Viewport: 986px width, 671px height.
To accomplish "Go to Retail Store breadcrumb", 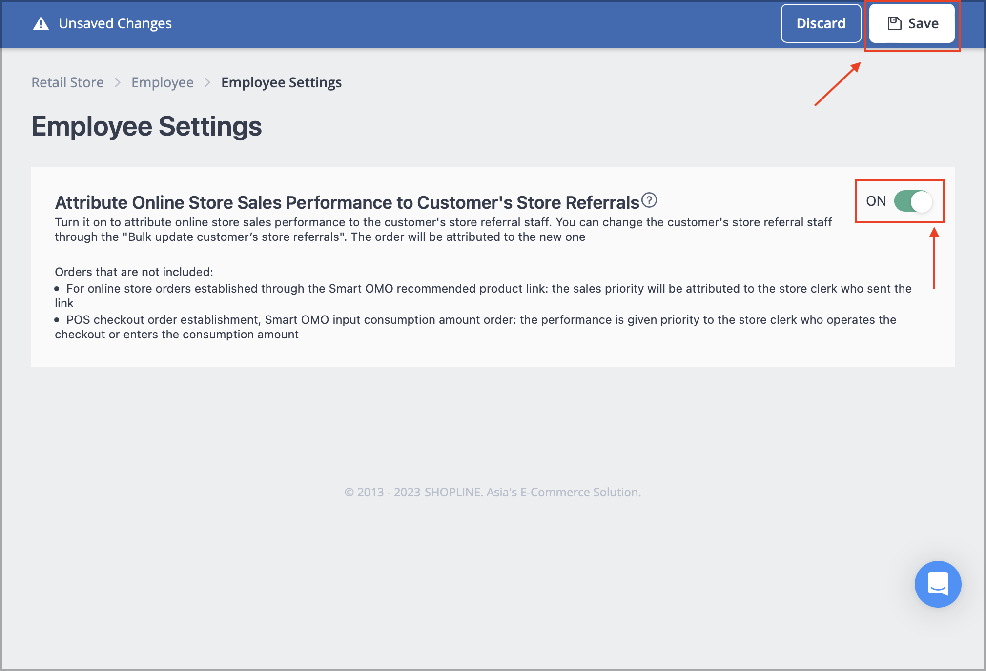I will (x=67, y=82).
